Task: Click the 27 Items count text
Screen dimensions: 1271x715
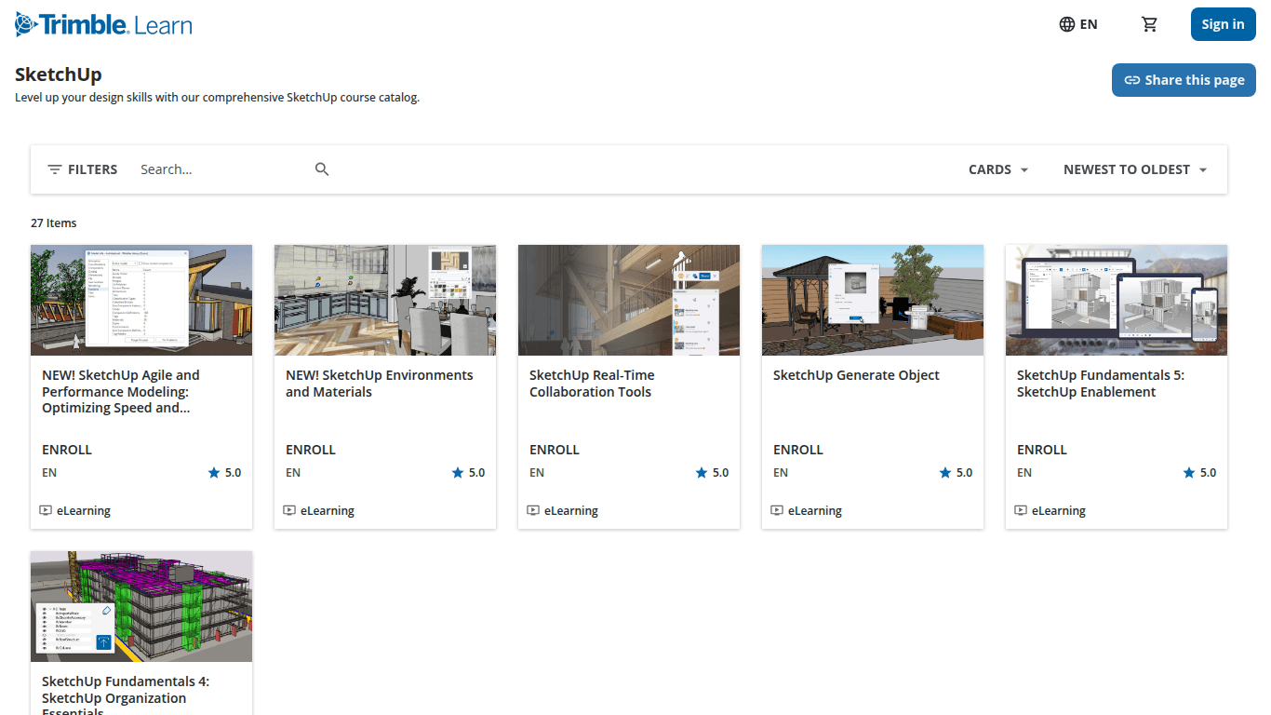Action: [54, 223]
